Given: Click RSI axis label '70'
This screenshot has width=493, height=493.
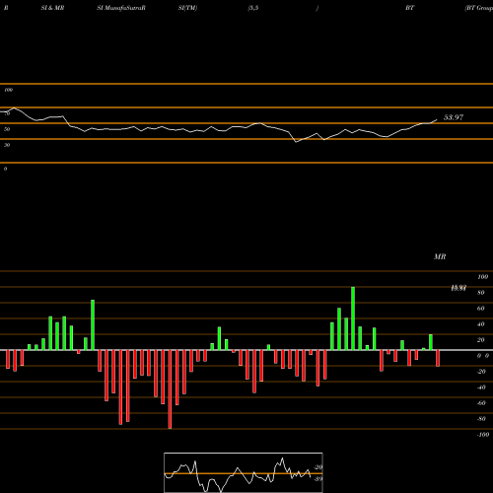Looking at the screenshot, I should tap(7, 113).
